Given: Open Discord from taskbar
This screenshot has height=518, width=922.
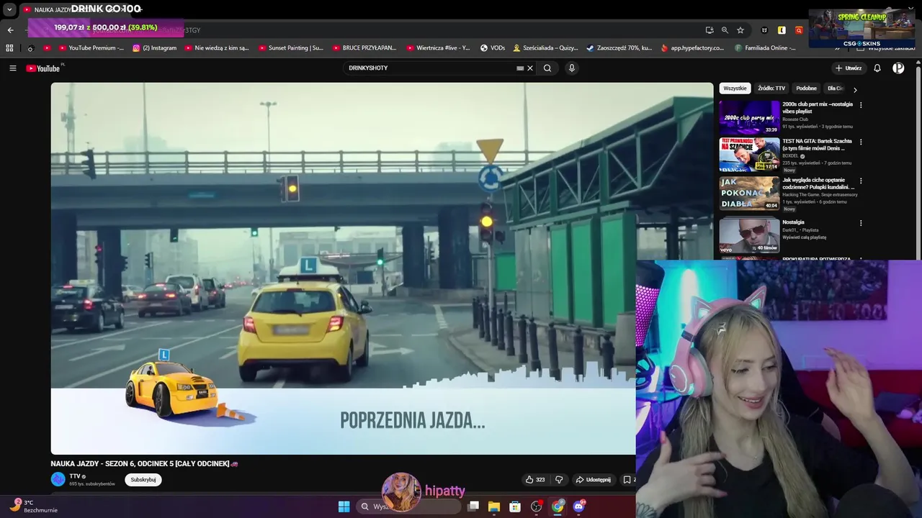Looking at the screenshot, I should point(578,506).
